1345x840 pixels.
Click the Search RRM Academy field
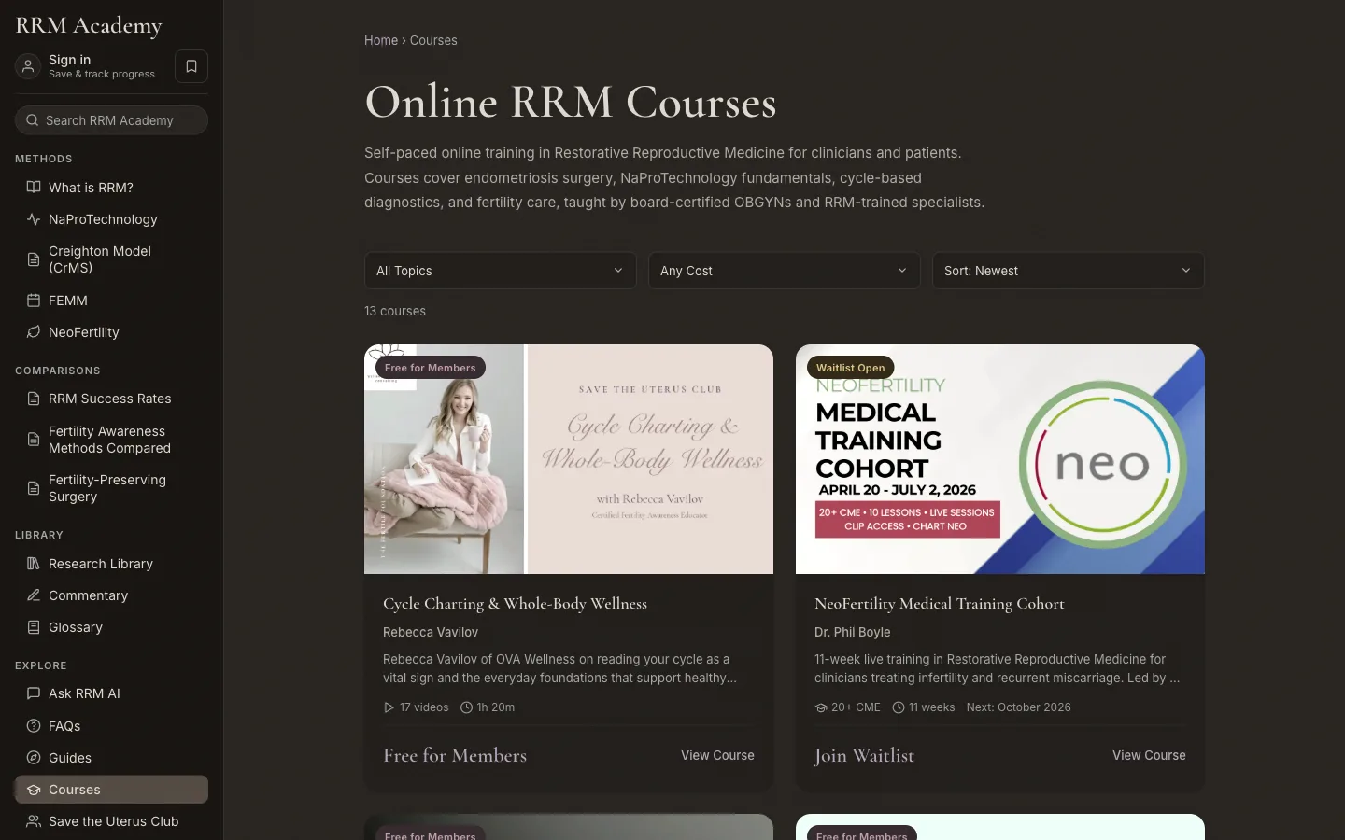(111, 120)
